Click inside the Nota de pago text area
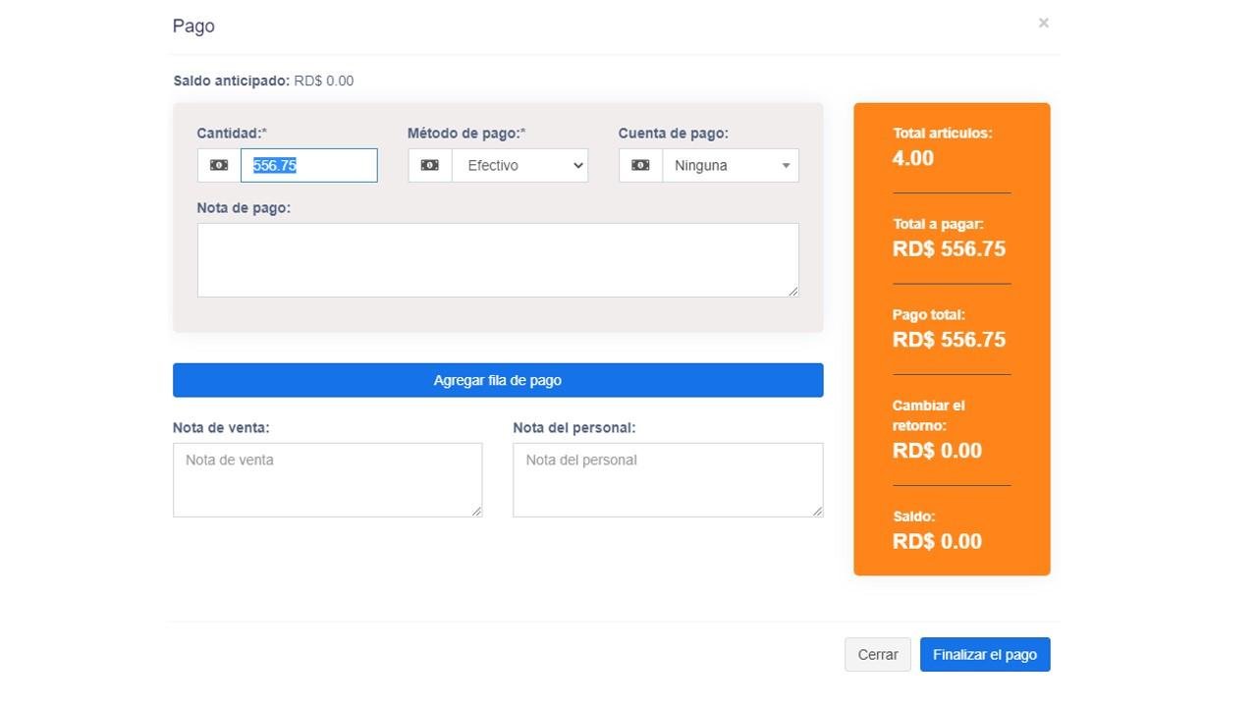This screenshot has height=707, width=1257. (497, 259)
